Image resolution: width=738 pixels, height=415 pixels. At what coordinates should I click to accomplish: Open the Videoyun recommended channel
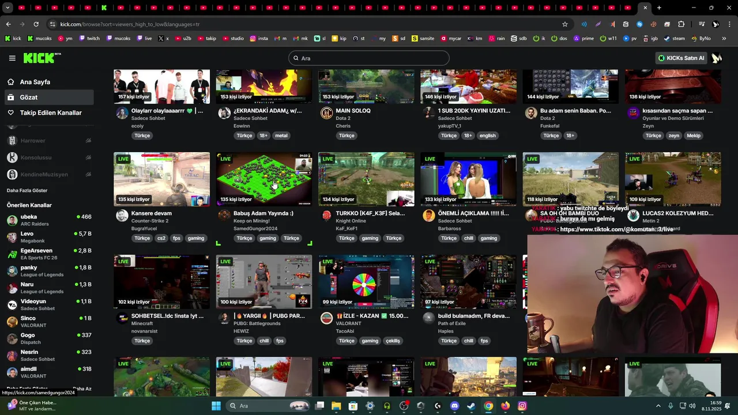pyautogui.click(x=49, y=305)
